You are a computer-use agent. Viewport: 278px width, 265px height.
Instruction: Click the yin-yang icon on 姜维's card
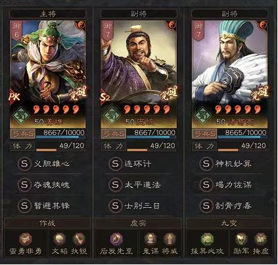[81, 26]
